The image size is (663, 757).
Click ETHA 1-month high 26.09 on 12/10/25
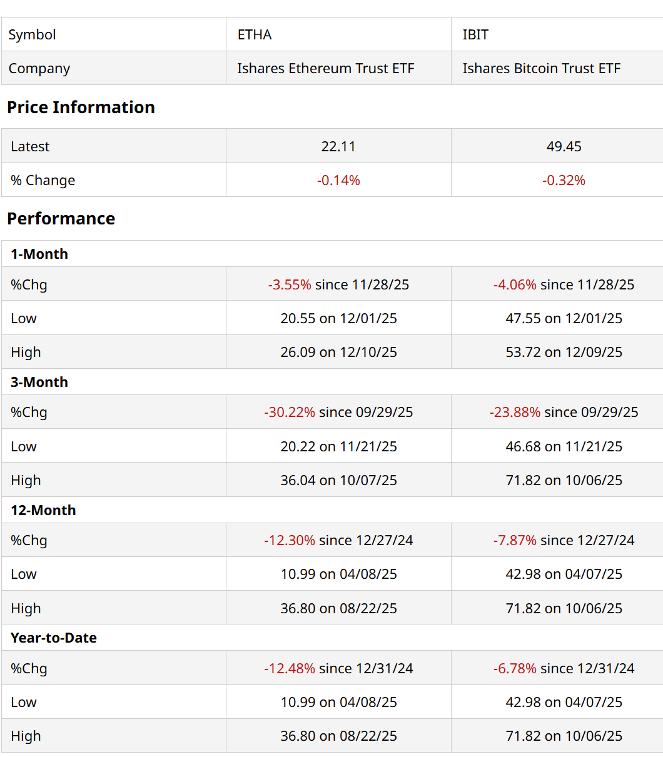click(x=338, y=352)
